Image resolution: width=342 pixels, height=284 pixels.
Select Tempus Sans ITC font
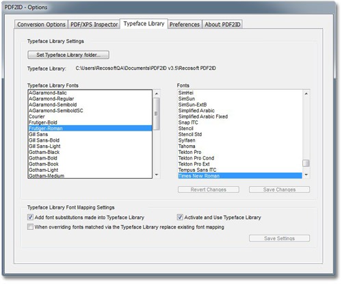pyautogui.click(x=240, y=170)
